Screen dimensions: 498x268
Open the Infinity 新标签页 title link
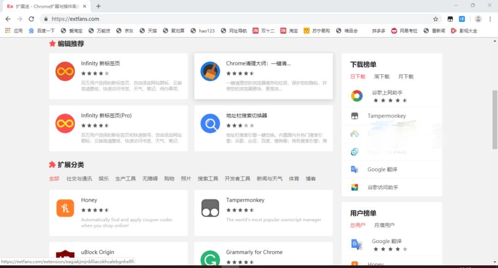click(x=101, y=64)
